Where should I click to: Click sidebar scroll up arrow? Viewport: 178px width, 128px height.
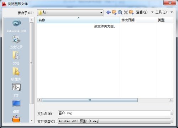(x=32, y=20)
